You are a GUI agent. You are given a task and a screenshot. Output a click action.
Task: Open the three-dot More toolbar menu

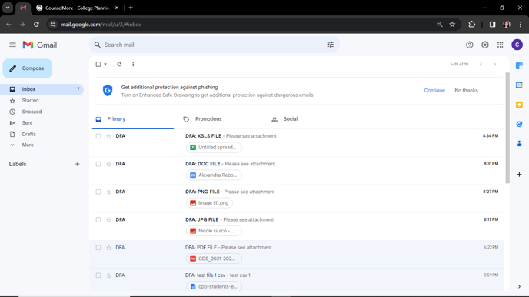pos(133,64)
